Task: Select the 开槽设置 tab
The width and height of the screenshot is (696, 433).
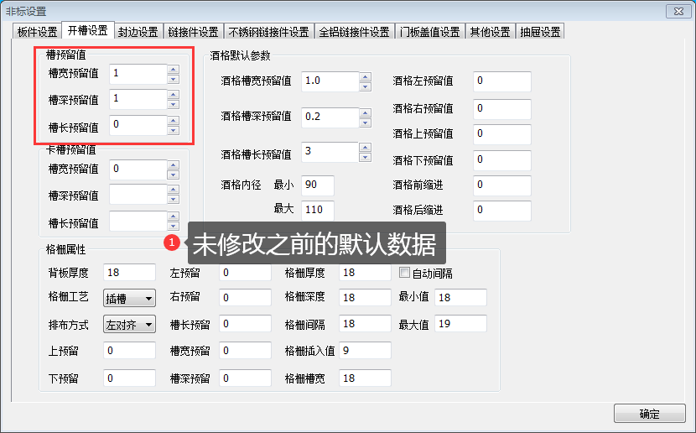Action: point(88,30)
